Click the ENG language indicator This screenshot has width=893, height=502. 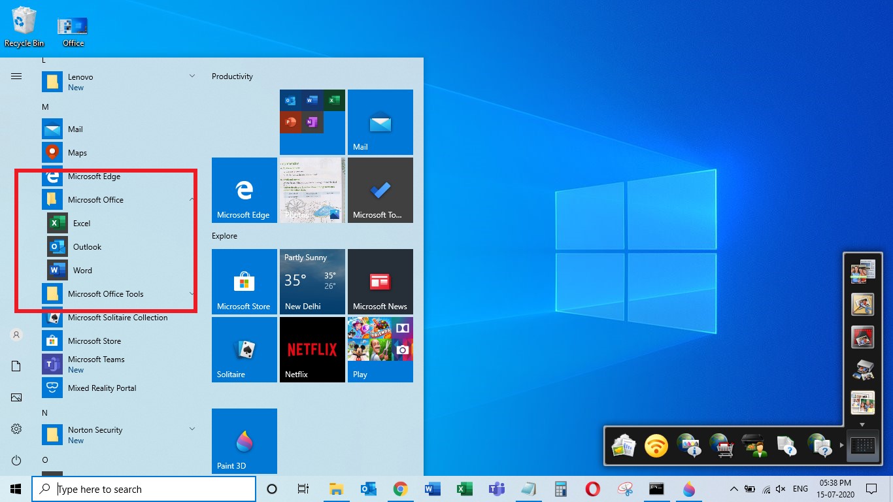click(x=800, y=489)
